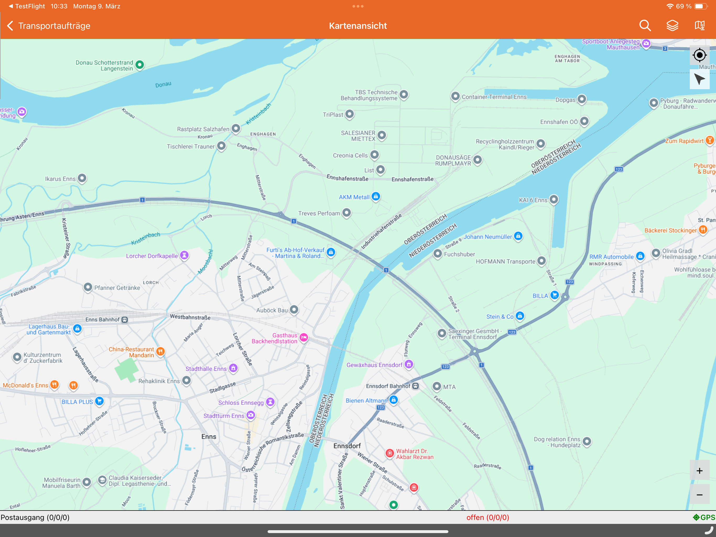Select BILLA cart pin near Windpassing
The height and width of the screenshot is (537, 716).
[x=555, y=295]
